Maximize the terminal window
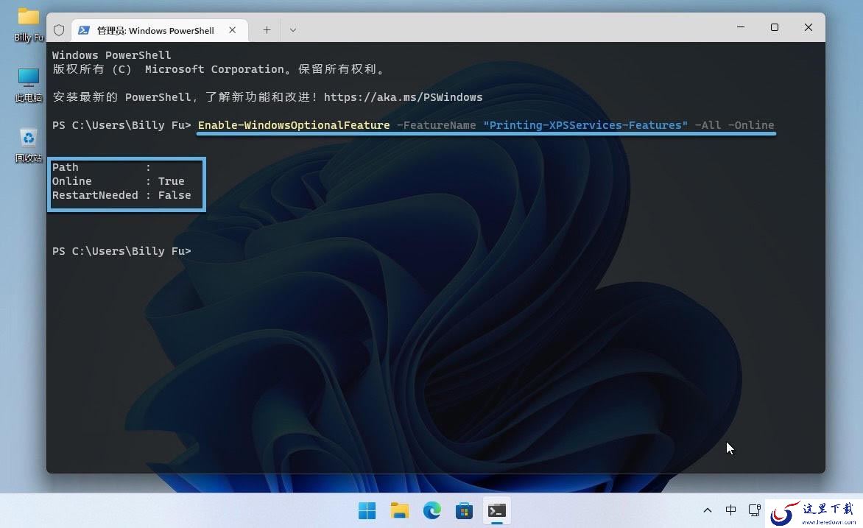This screenshot has width=863, height=528. (x=775, y=27)
